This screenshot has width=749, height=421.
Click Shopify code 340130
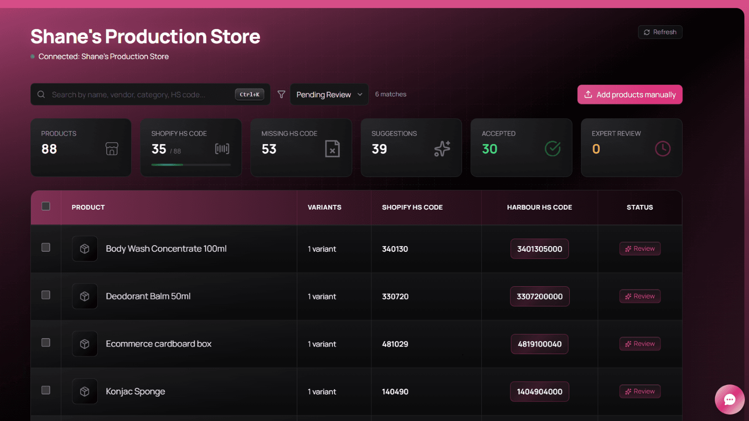click(395, 249)
